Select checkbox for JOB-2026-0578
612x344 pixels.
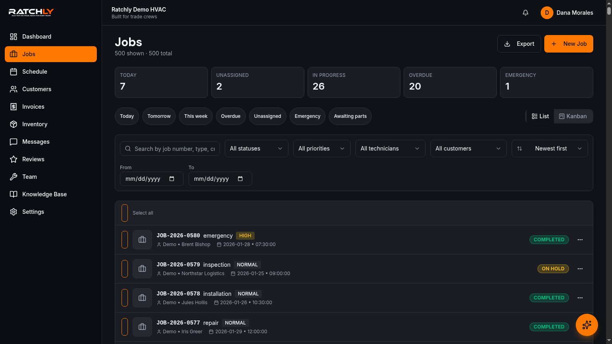pos(125,298)
